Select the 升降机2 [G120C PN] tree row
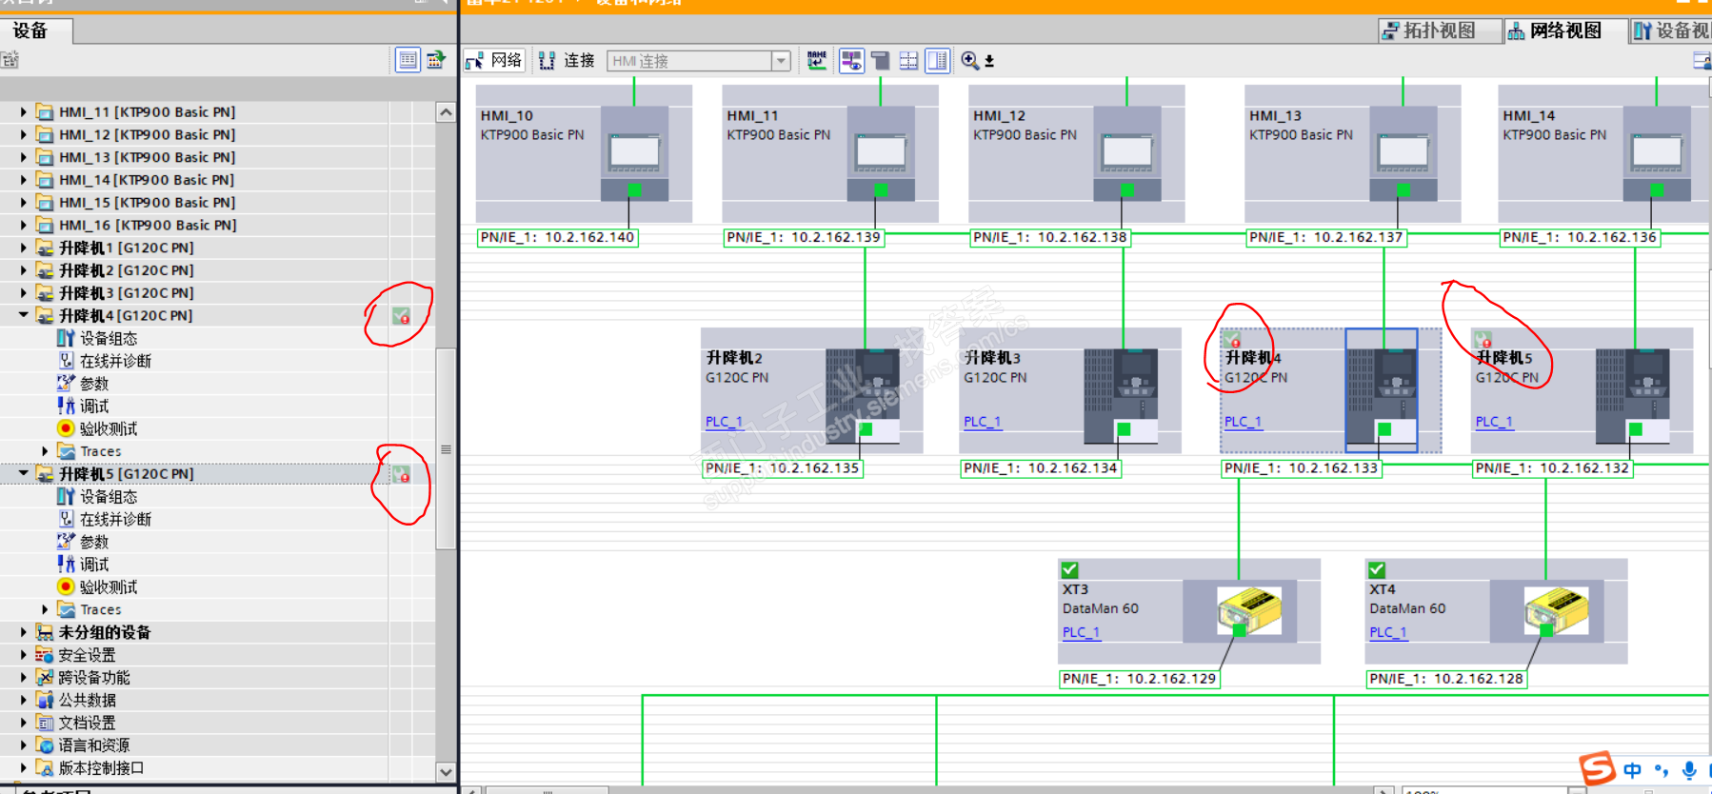The height and width of the screenshot is (794, 1712). click(217, 270)
